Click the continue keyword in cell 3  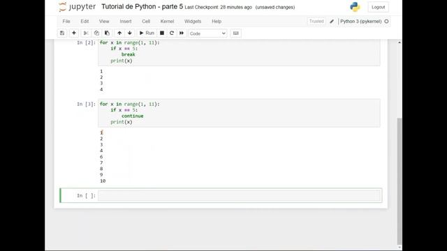[133, 116]
